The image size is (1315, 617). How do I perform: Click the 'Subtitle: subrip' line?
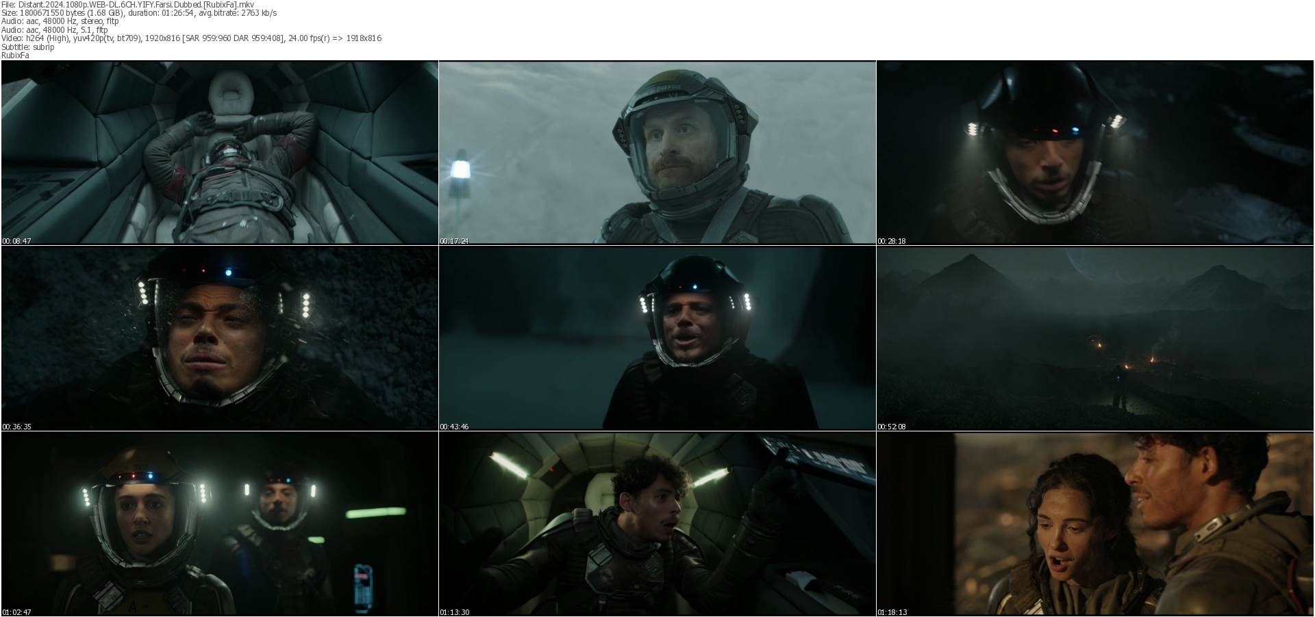pyautogui.click(x=28, y=47)
